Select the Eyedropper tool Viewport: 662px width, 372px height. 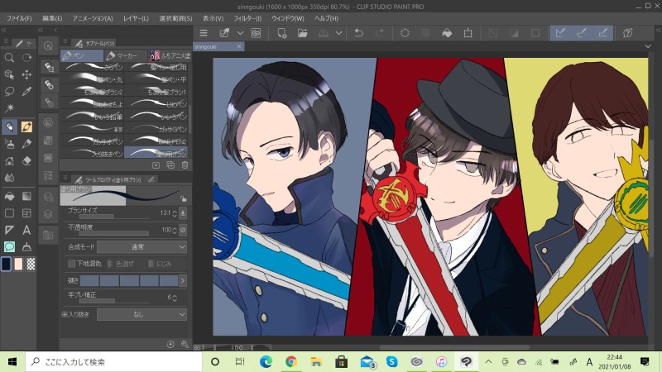pyautogui.click(x=26, y=92)
